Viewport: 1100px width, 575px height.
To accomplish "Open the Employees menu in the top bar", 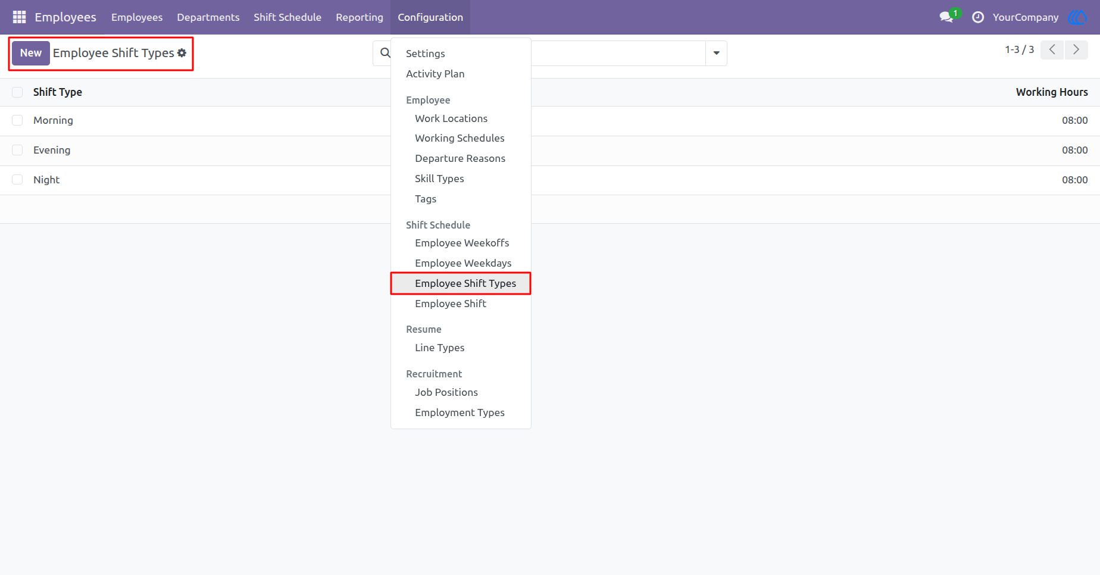I will tap(137, 17).
